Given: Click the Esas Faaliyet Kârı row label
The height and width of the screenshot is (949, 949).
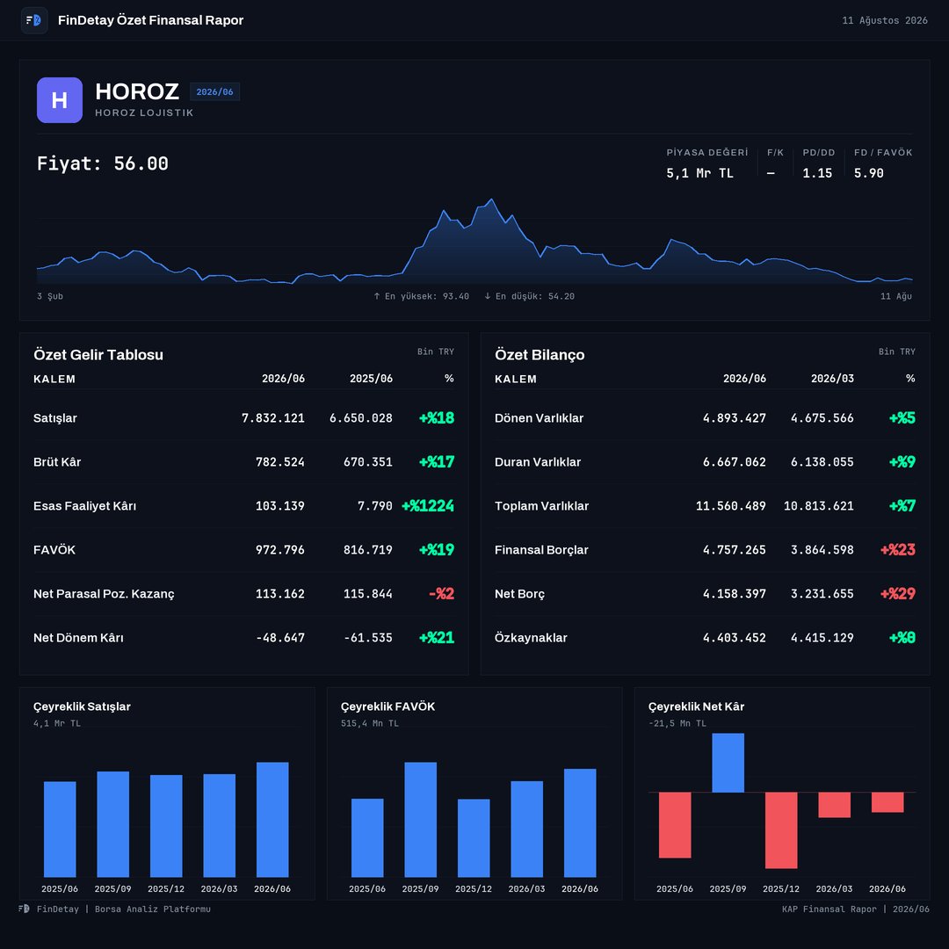Looking at the screenshot, I should 84,506.
